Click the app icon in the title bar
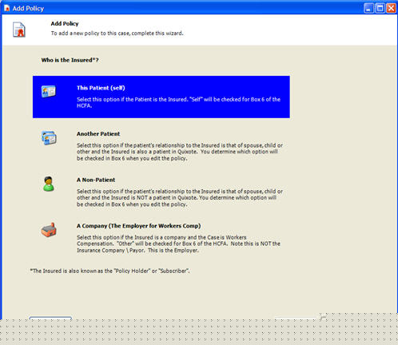The height and width of the screenshot is (345, 398). point(6,8)
